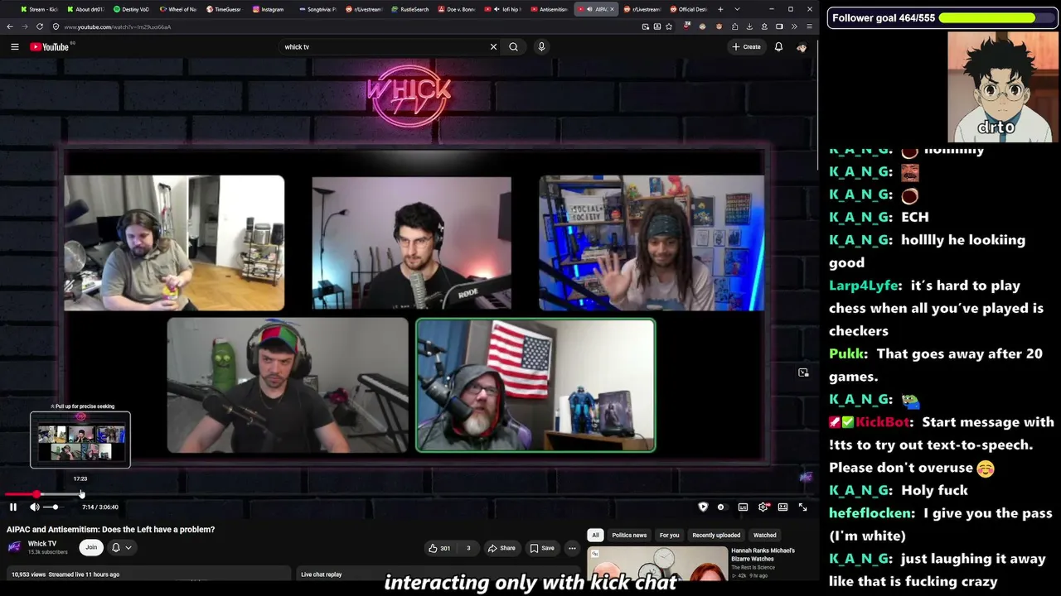This screenshot has width=1061, height=596.
Task: Click the YouTube Create button
Action: click(746, 47)
